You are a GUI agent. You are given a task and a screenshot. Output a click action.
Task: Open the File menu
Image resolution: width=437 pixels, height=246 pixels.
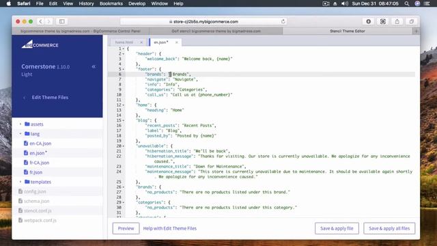(x=40, y=3)
